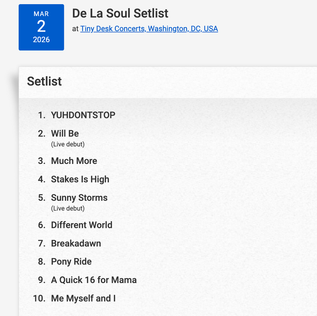The width and height of the screenshot is (317, 316).
Task: Click the Stakes Is High song
Action: 80,179
